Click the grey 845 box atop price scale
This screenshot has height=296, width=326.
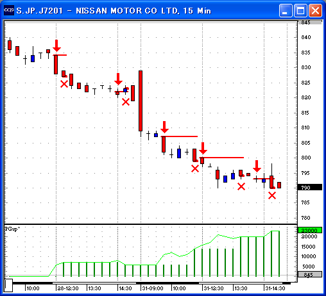[310, 22]
